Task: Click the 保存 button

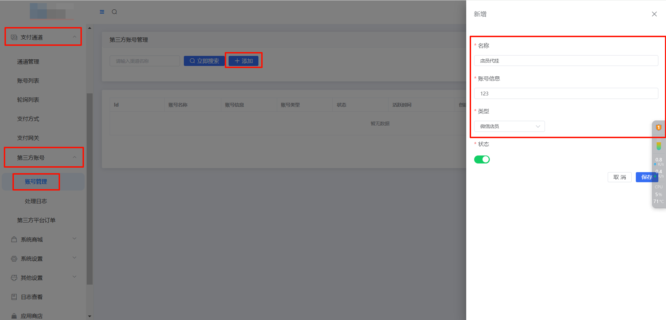Action: 646,177
